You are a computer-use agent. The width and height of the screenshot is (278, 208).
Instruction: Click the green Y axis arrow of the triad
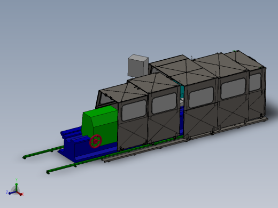(17, 185)
